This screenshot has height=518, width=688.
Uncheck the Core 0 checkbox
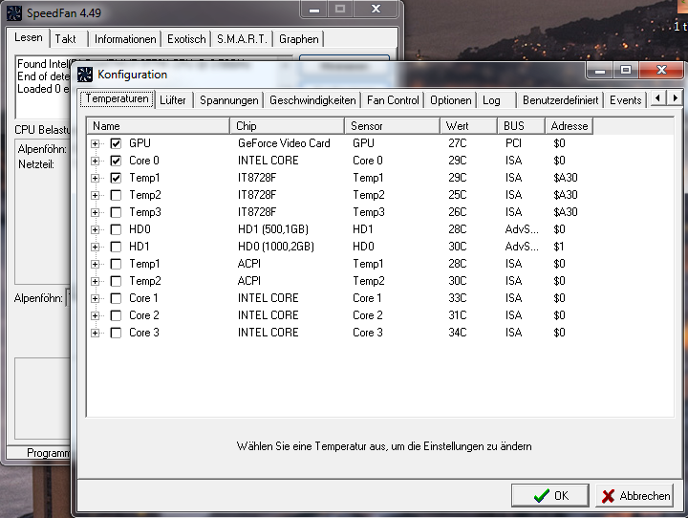pyautogui.click(x=116, y=161)
